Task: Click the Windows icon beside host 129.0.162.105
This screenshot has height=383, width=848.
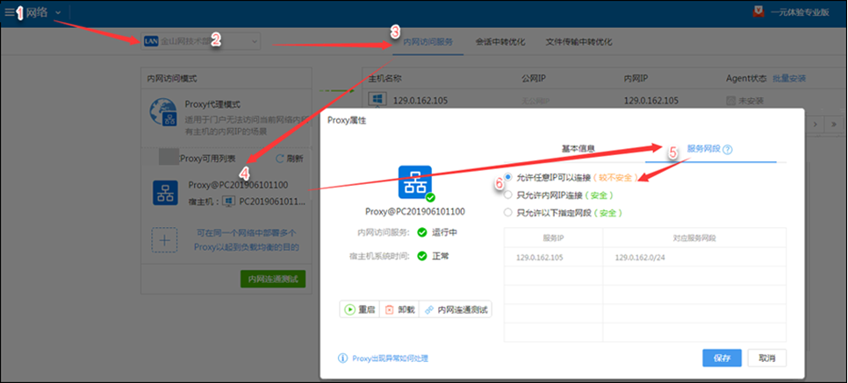Action: pos(377,100)
